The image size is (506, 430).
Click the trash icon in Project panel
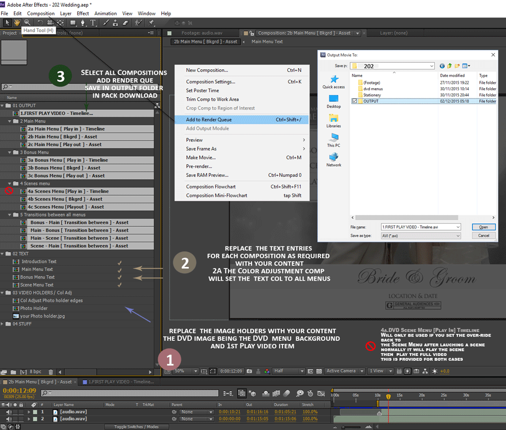click(x=51, y=372)
